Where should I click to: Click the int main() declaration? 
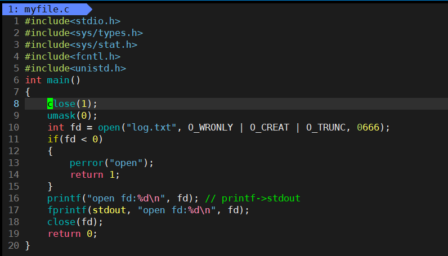(53, 80)
